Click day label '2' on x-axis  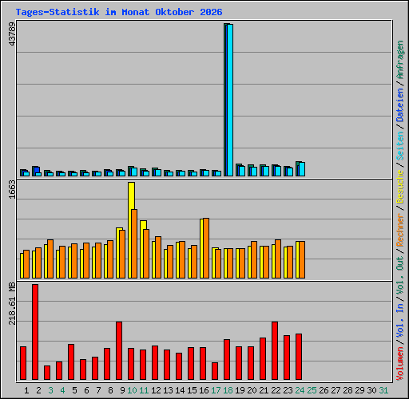coord(38,390)
